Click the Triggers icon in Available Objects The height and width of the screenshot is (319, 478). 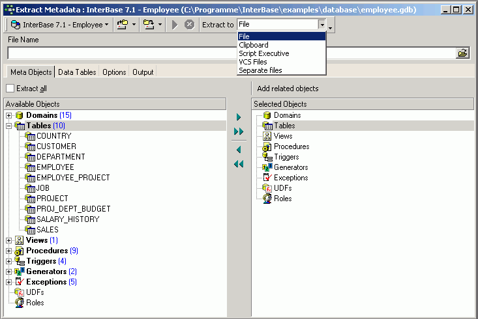pyautogui.click(x=20, y=261)
